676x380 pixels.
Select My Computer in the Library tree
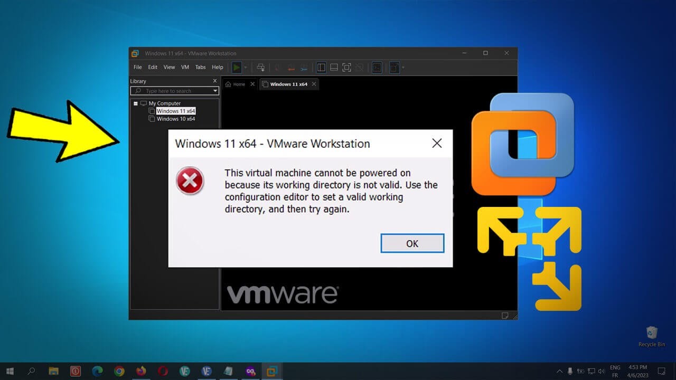(x=164, y=103)
